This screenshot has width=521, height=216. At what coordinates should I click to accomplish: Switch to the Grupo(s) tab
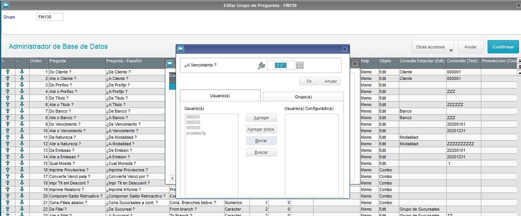coord(303,97)
